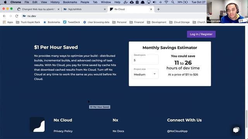248x139 pixels.
Task: Click the Chrome back arrow
Action: [x=4, y=16]
